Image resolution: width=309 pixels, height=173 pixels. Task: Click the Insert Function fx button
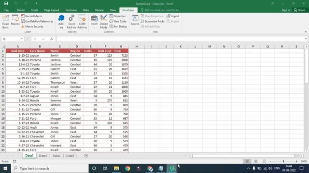tap(52, 39)
